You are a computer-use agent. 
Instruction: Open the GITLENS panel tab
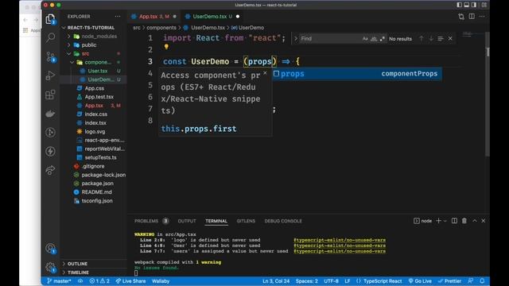(x=246, y=221)
